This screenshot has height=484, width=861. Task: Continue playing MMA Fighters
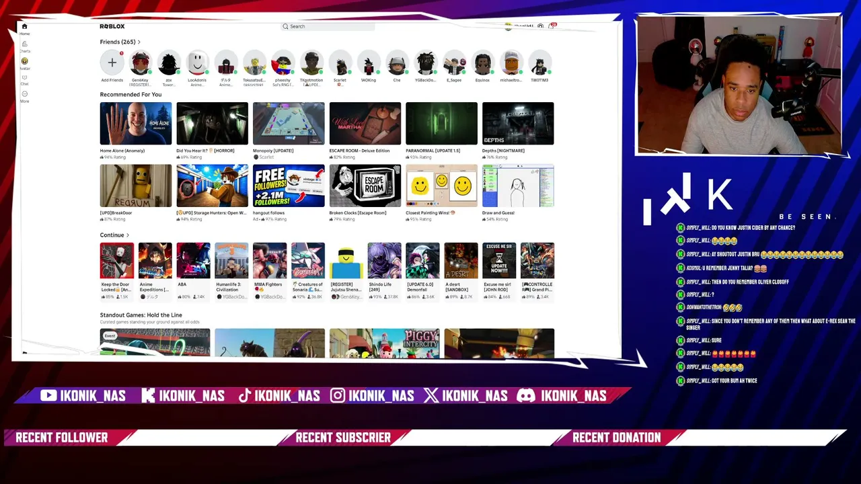[x=270, y=261]
